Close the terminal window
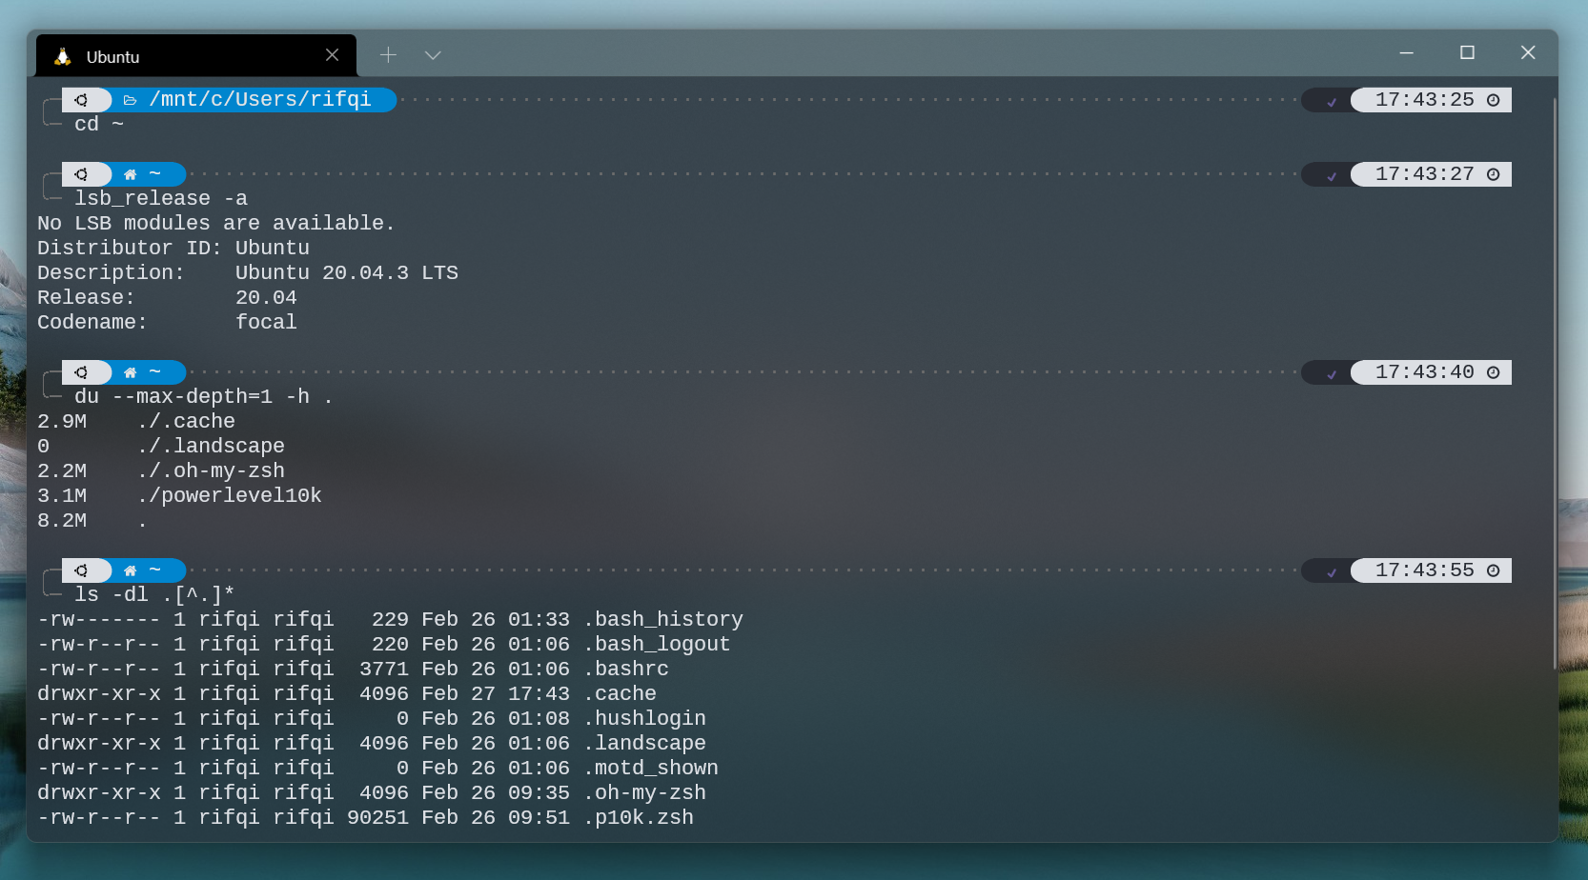The image size is (1588, 880). 1528,53
